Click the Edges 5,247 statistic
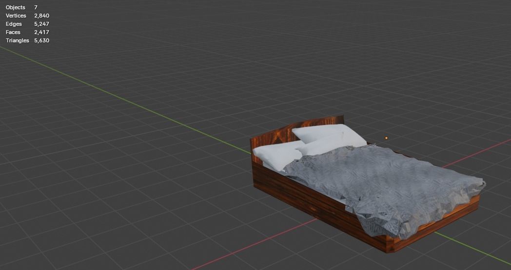The image size is (511, 270). pos(27,24)
